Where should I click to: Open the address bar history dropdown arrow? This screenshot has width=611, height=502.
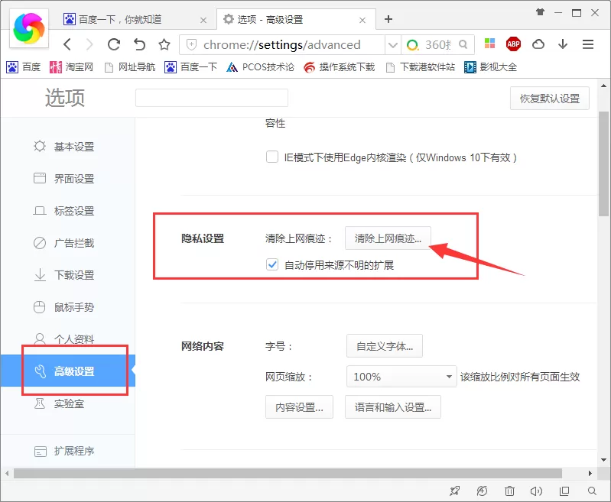click(393, 45)
